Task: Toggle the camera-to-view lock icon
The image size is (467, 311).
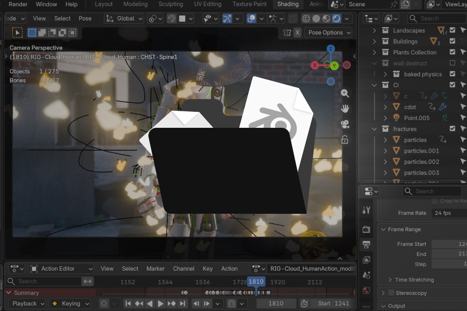Action: point(345,139)
